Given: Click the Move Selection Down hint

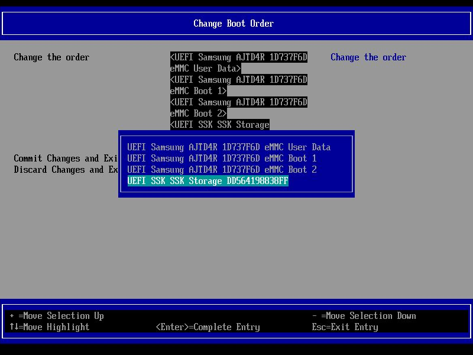Looking at the screenshot, I should coord(364,315).
